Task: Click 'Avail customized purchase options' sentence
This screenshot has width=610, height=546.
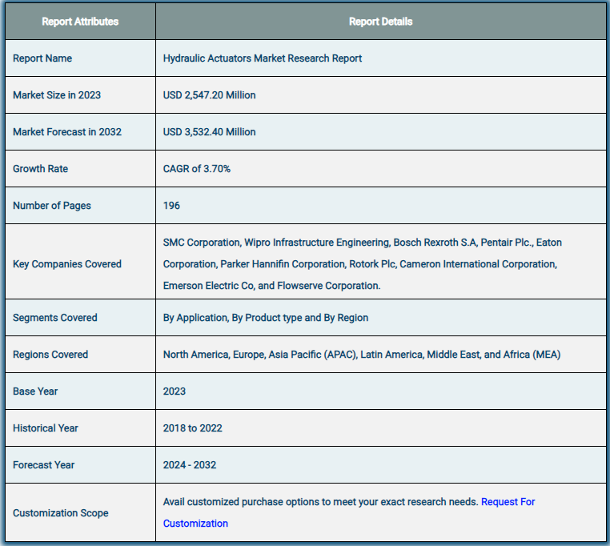Action: click(320, 502)
